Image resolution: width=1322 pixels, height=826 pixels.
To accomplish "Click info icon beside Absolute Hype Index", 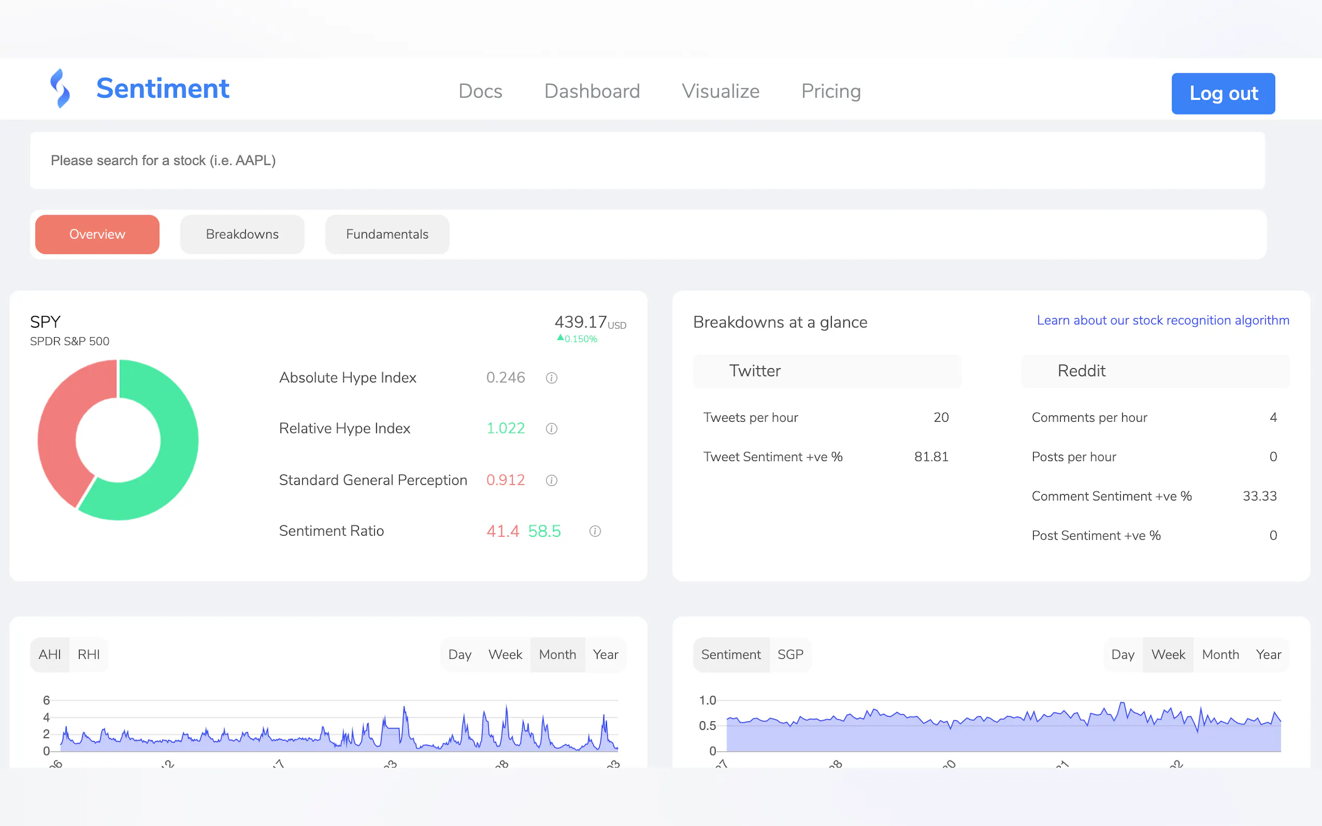I will pyautogui.click(x=551, y=378).
